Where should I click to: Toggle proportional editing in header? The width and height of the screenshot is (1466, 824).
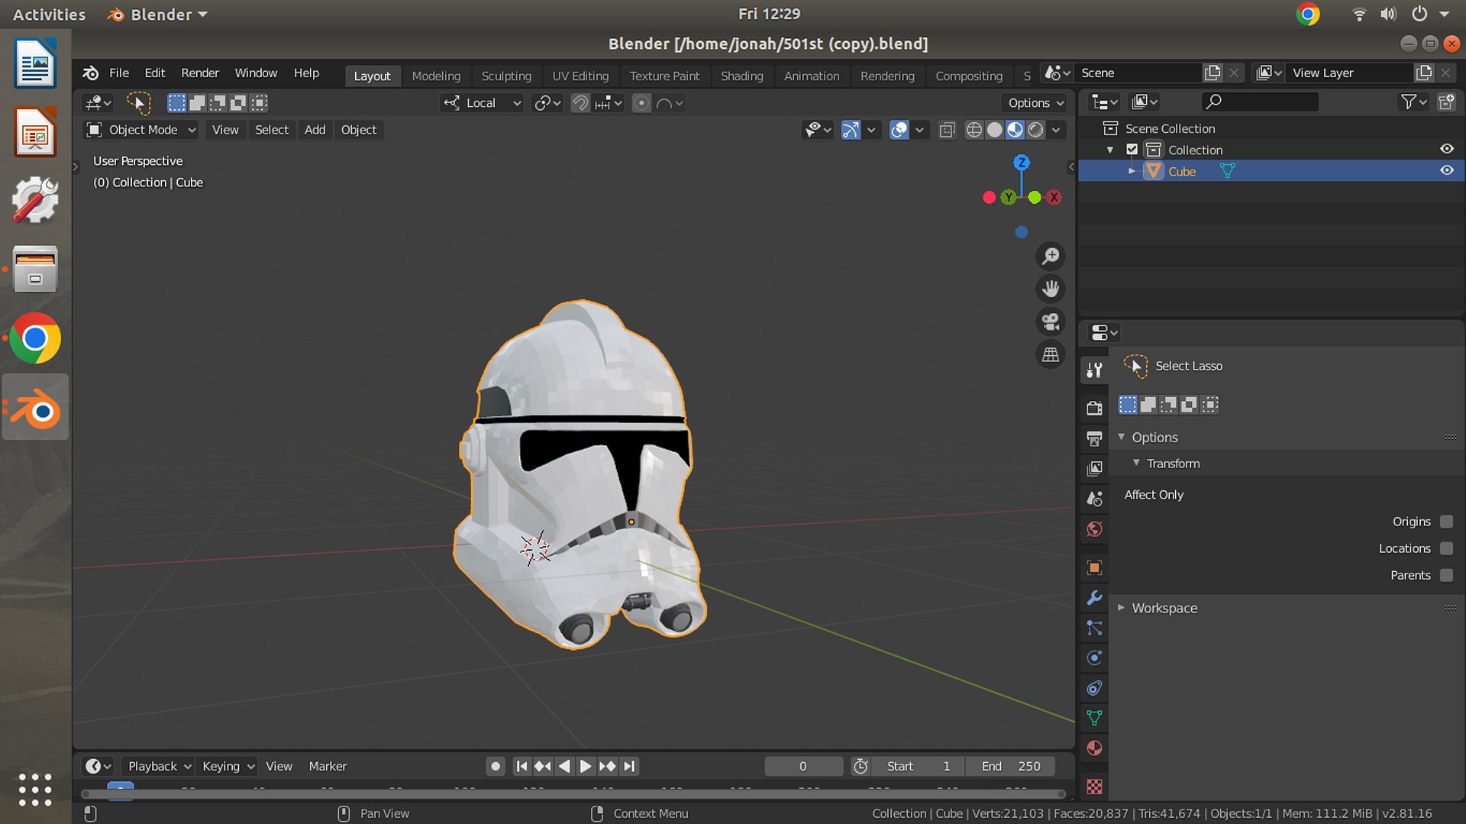(x=641, y=102)
